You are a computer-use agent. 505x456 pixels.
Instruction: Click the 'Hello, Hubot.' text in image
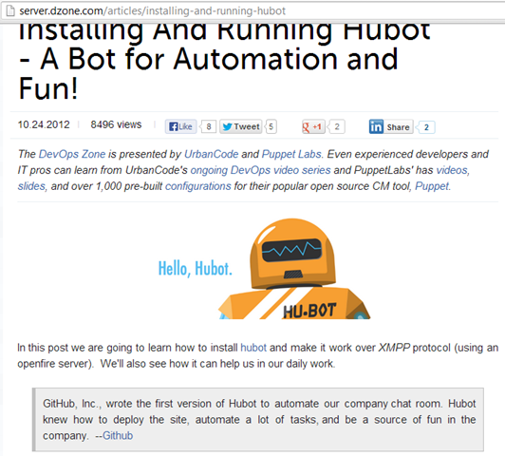tap(196, 268)
